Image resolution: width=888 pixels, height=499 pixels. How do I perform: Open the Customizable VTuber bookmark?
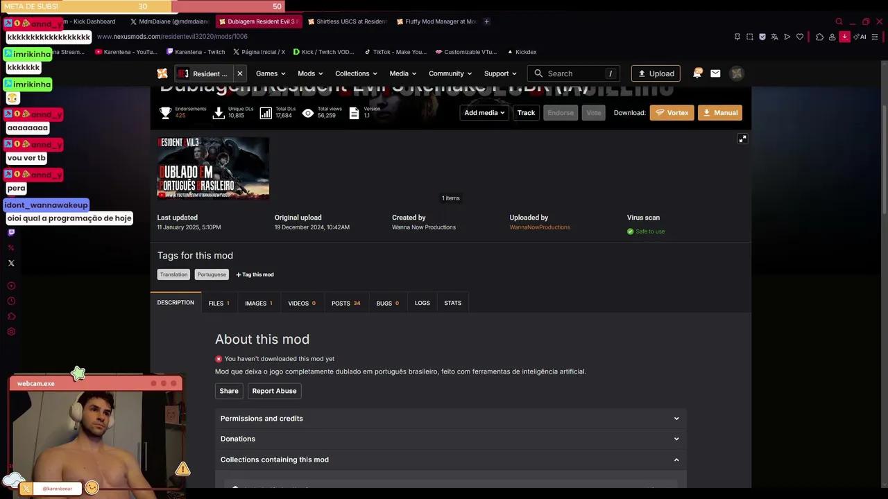(466, 52)
